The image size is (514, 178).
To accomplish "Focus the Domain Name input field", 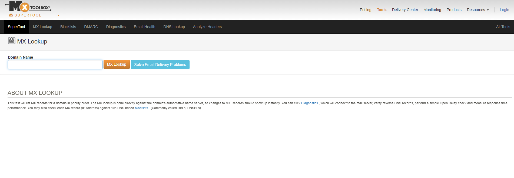I will tap(55, 65).
